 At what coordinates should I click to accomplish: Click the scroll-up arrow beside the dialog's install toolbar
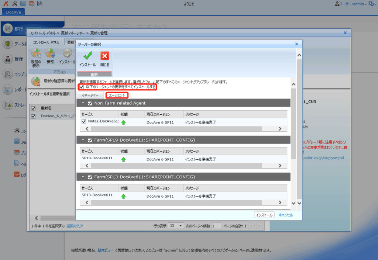point(299,55)
